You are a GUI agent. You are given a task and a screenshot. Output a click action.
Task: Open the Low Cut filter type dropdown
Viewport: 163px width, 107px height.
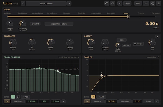tap(98, 101)
